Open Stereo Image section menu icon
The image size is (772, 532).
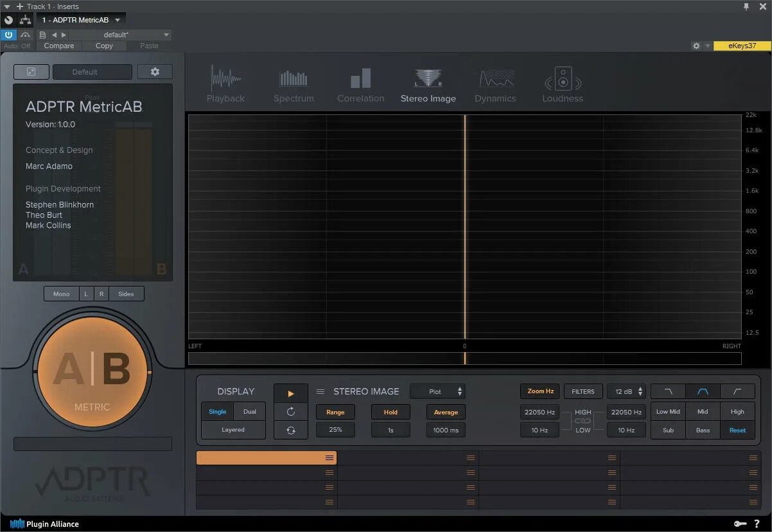coord(320,391)
